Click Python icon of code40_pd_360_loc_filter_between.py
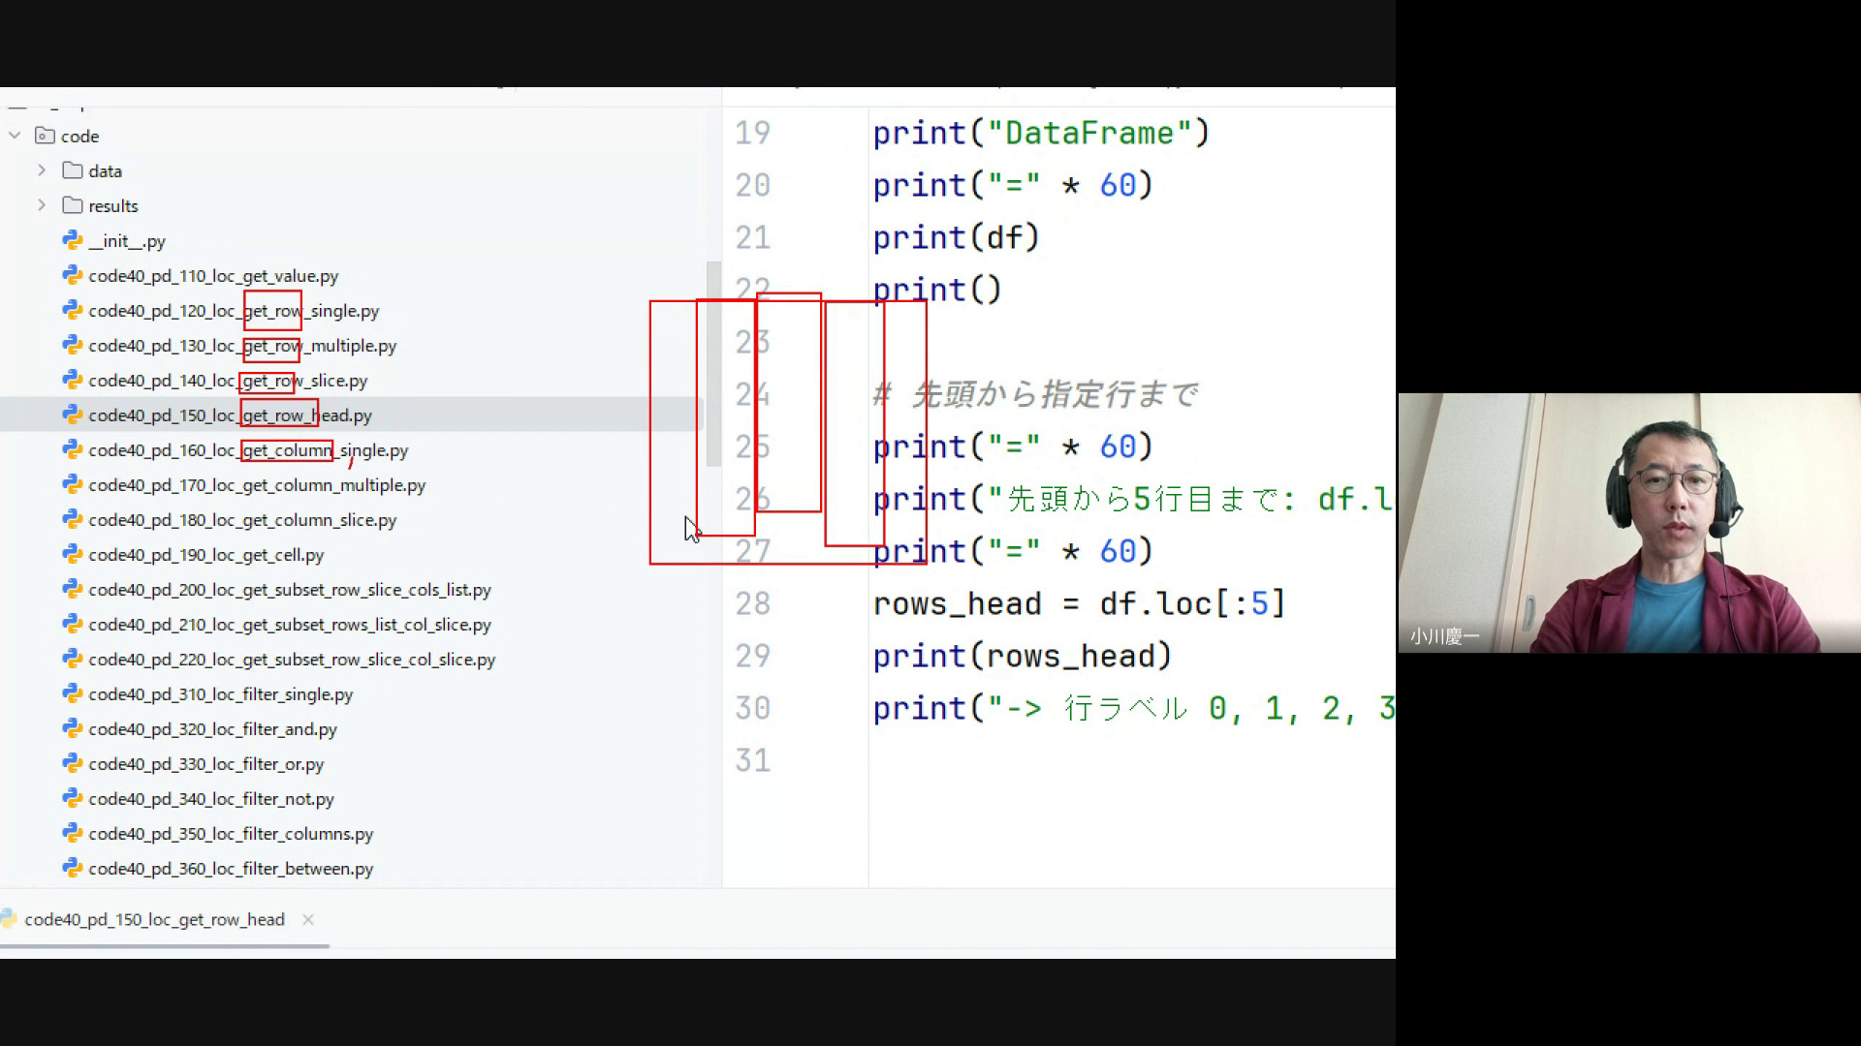This screenshot has width=1861, height=1046. [73, 868]
